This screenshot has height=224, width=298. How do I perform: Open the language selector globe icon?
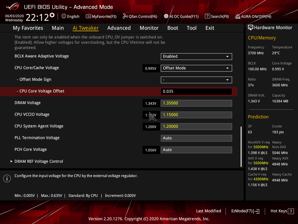pyautogui.click(x=64, y=16)
